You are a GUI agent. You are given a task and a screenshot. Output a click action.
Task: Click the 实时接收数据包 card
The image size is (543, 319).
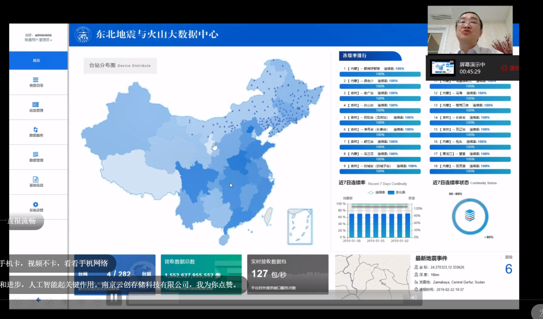(x=288, y=275)
